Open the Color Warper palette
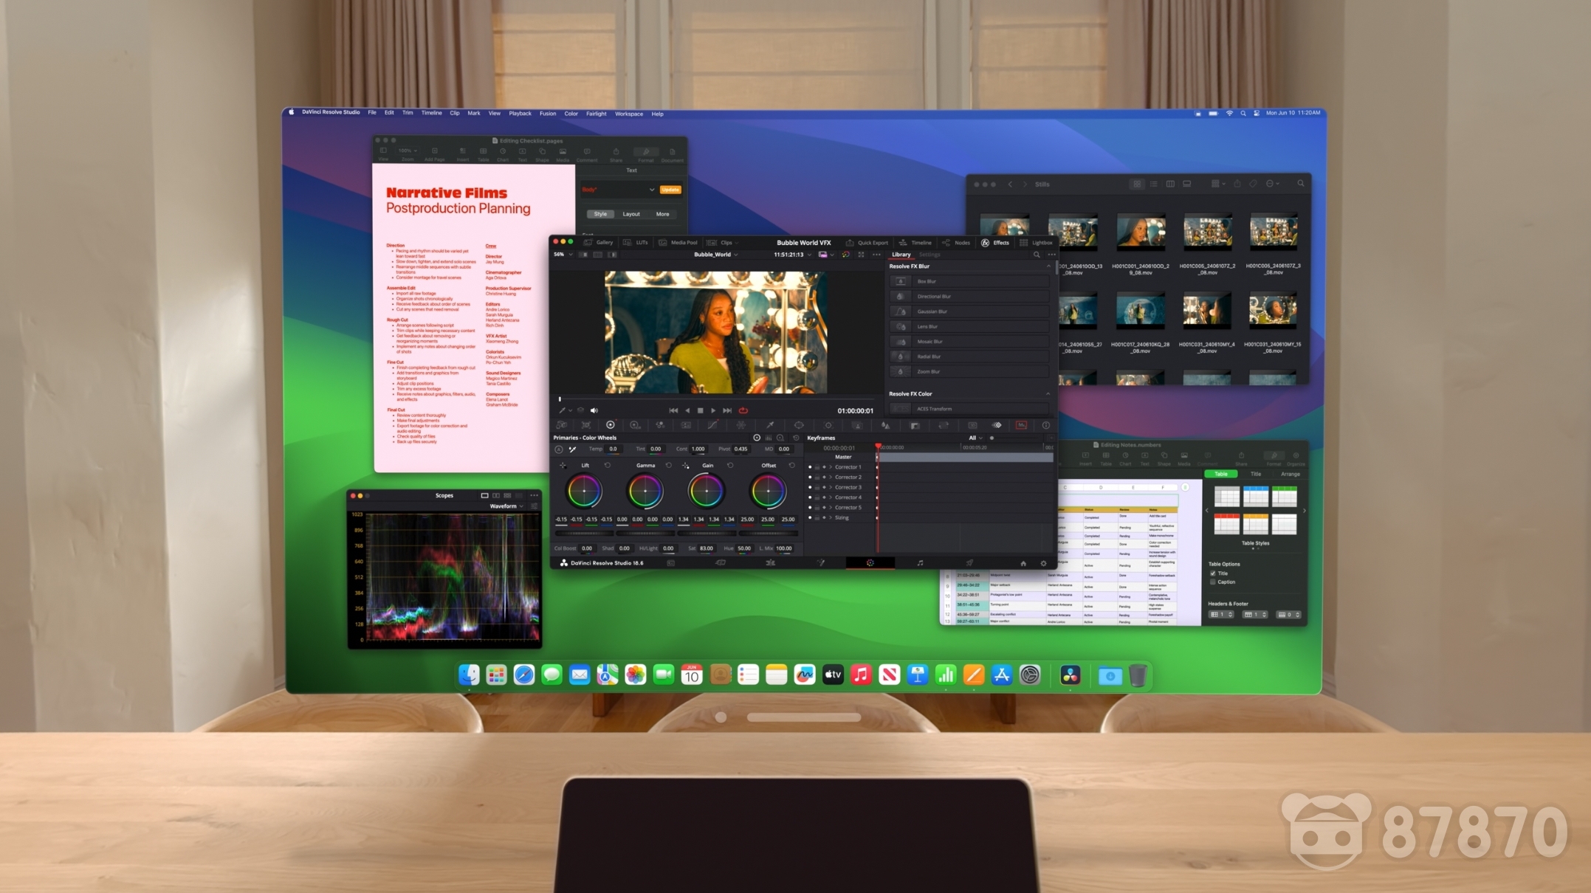Screen dimensions: 1591x893 [x=741, y=425]
